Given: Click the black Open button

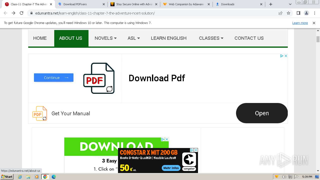Looking at the screenshot, I should (x=262, y=113).
